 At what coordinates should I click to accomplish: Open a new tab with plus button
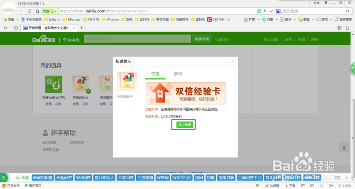pyautogui.click(x=81, y=28)
